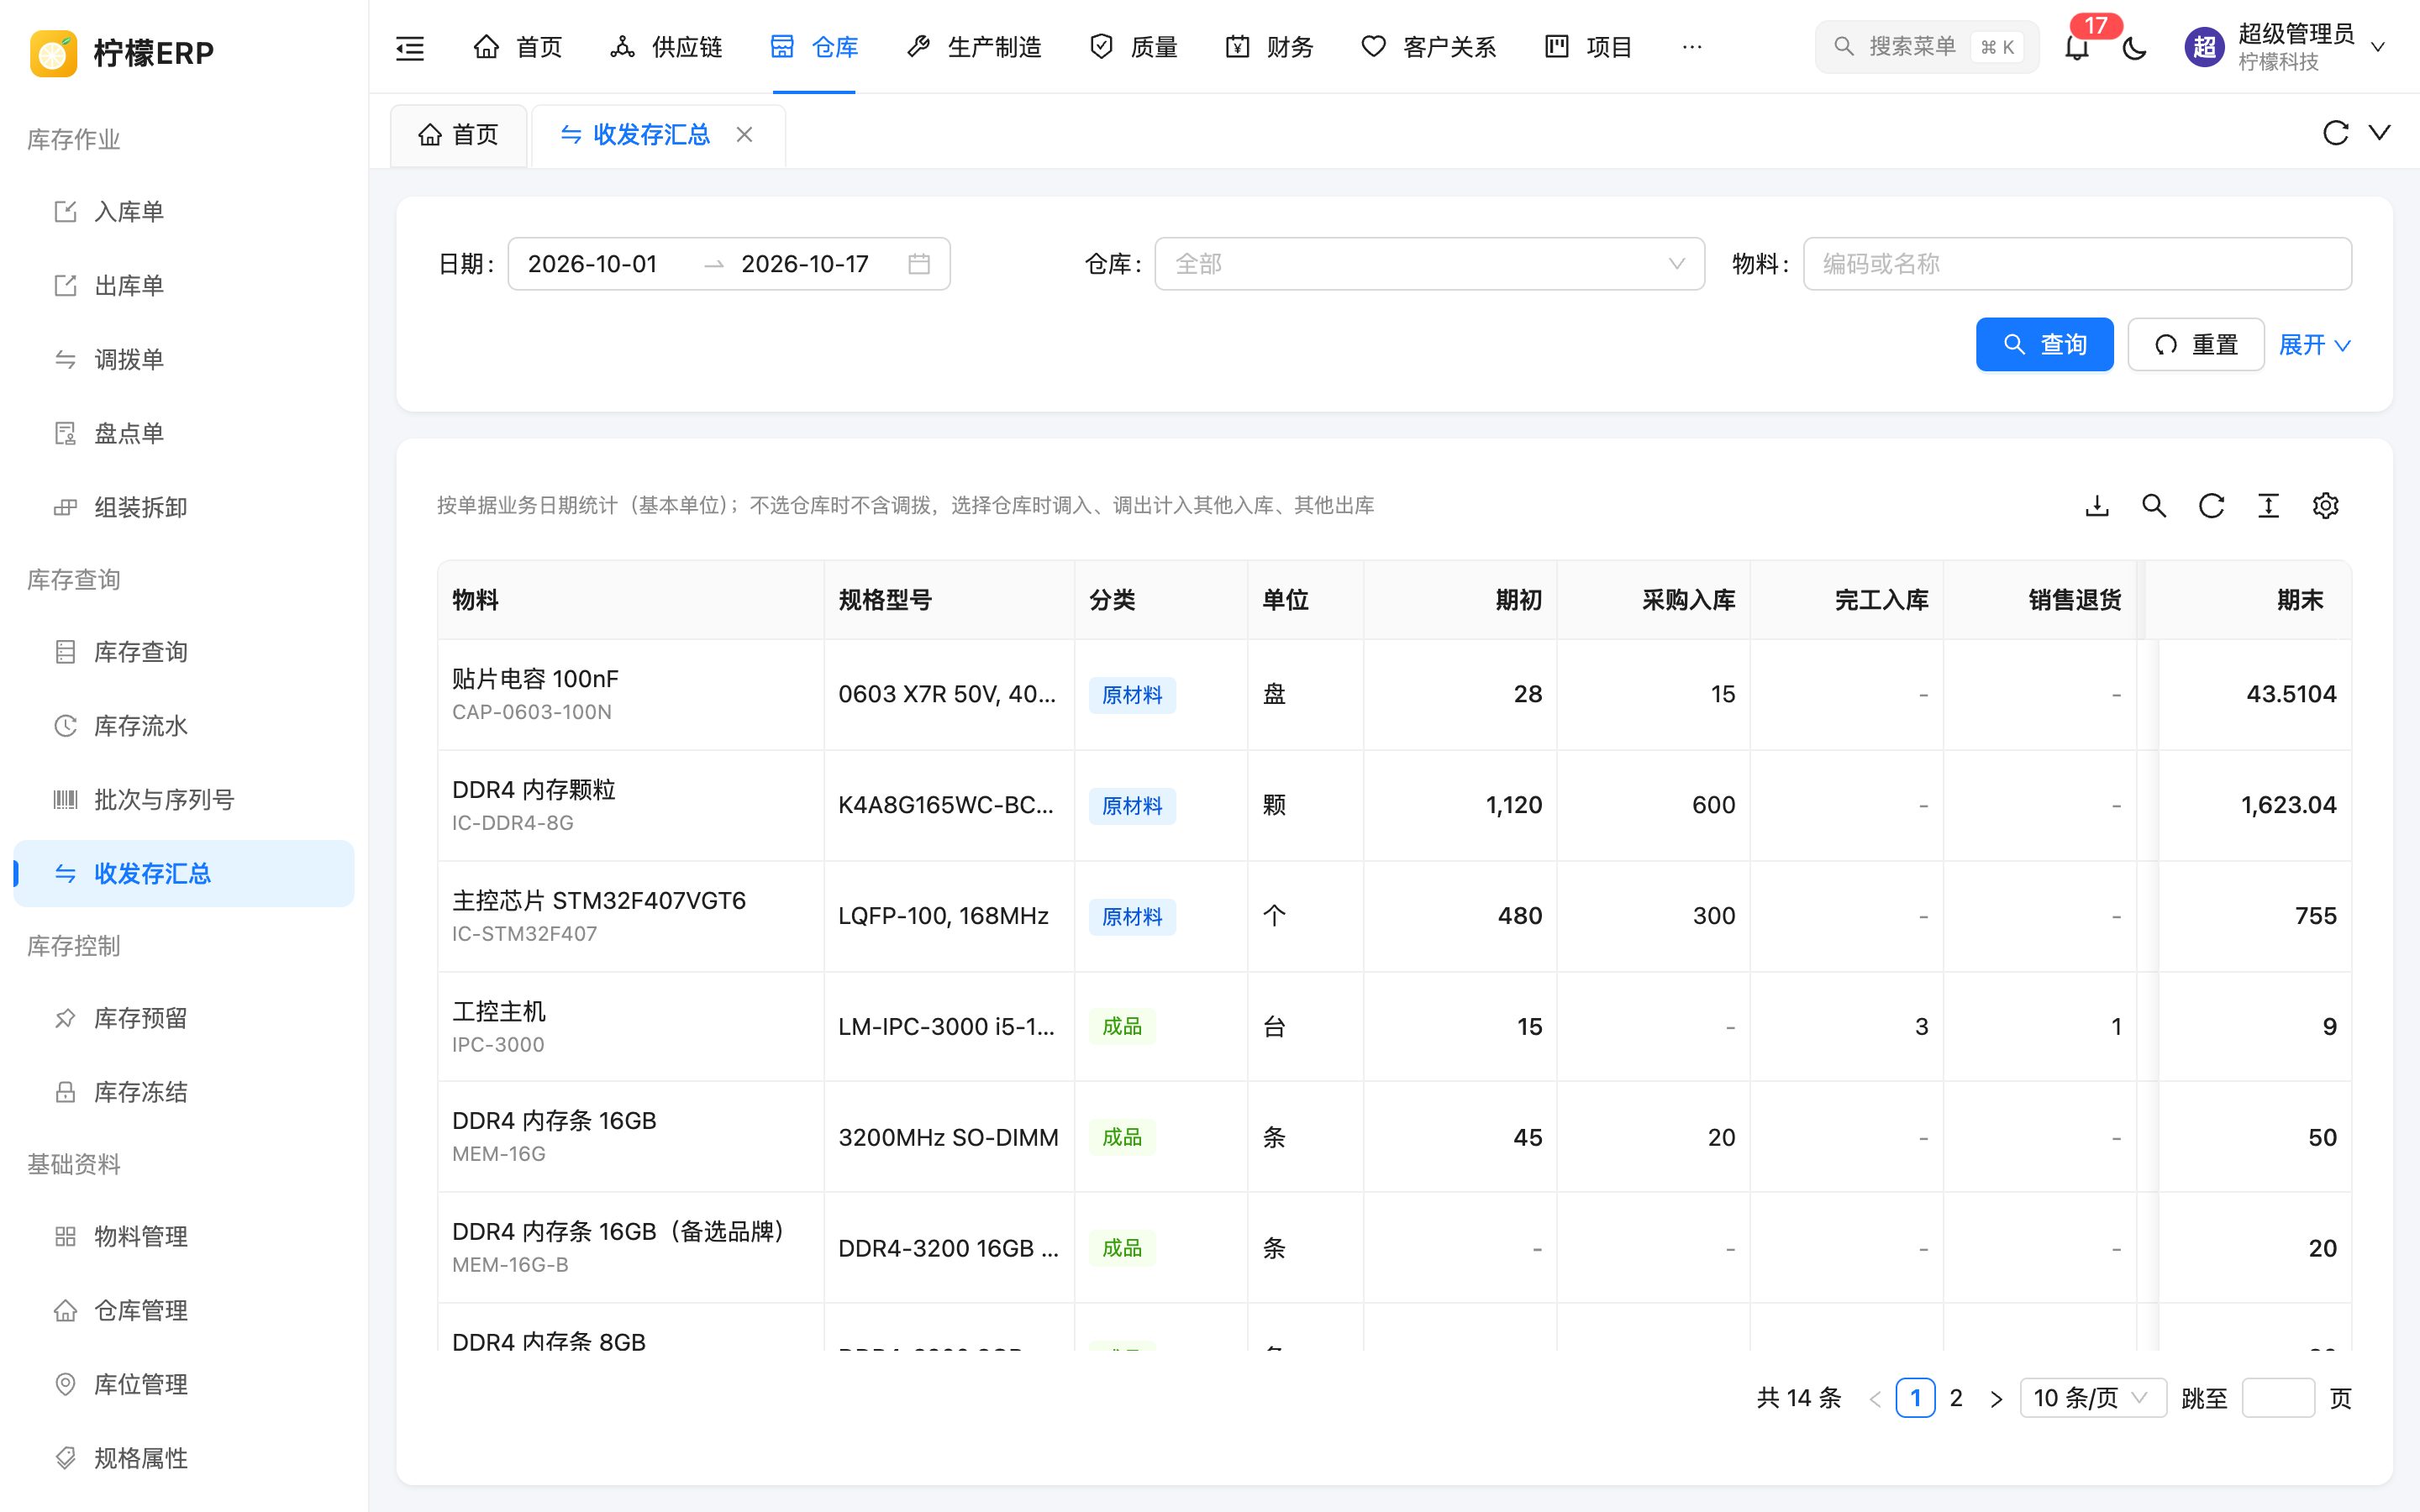The height and width of the screenshot is (1512, 2420).
Task: Open the date range calendar icon
Action: (919, 264)
